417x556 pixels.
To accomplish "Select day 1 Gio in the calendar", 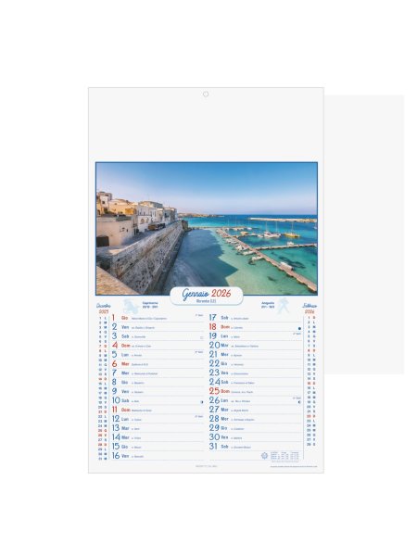I will point(158,318).
